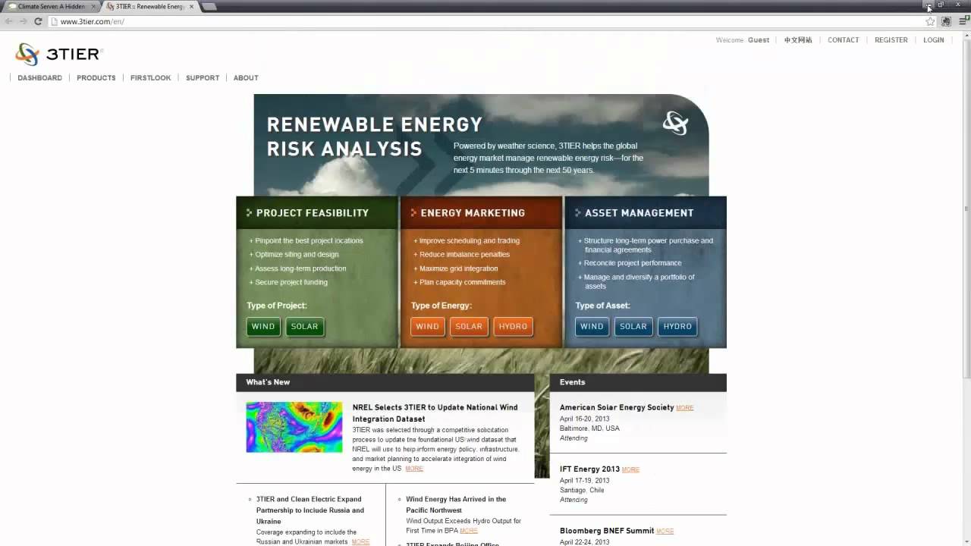The image size is (971, 546).
Task: Choose Solar under Asset Management
Action: (633, 327)
